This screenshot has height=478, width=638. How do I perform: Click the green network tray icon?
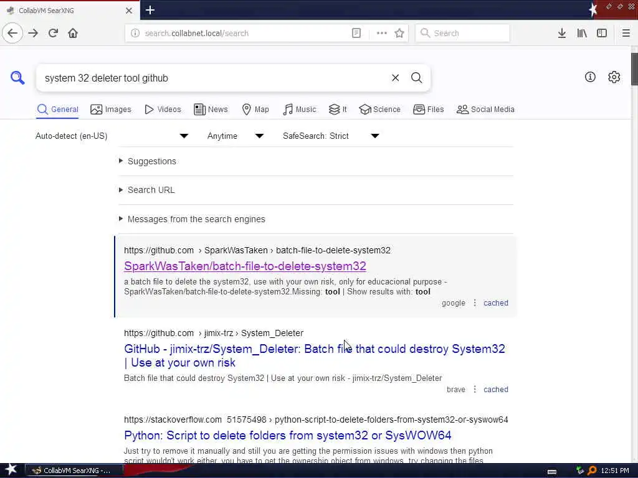click(x=580, y=471)
